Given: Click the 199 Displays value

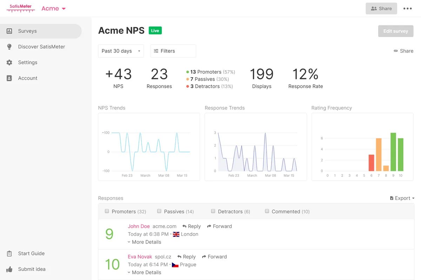Looking at the screenshot, I should pyautogui.click(x=262, y=74).
